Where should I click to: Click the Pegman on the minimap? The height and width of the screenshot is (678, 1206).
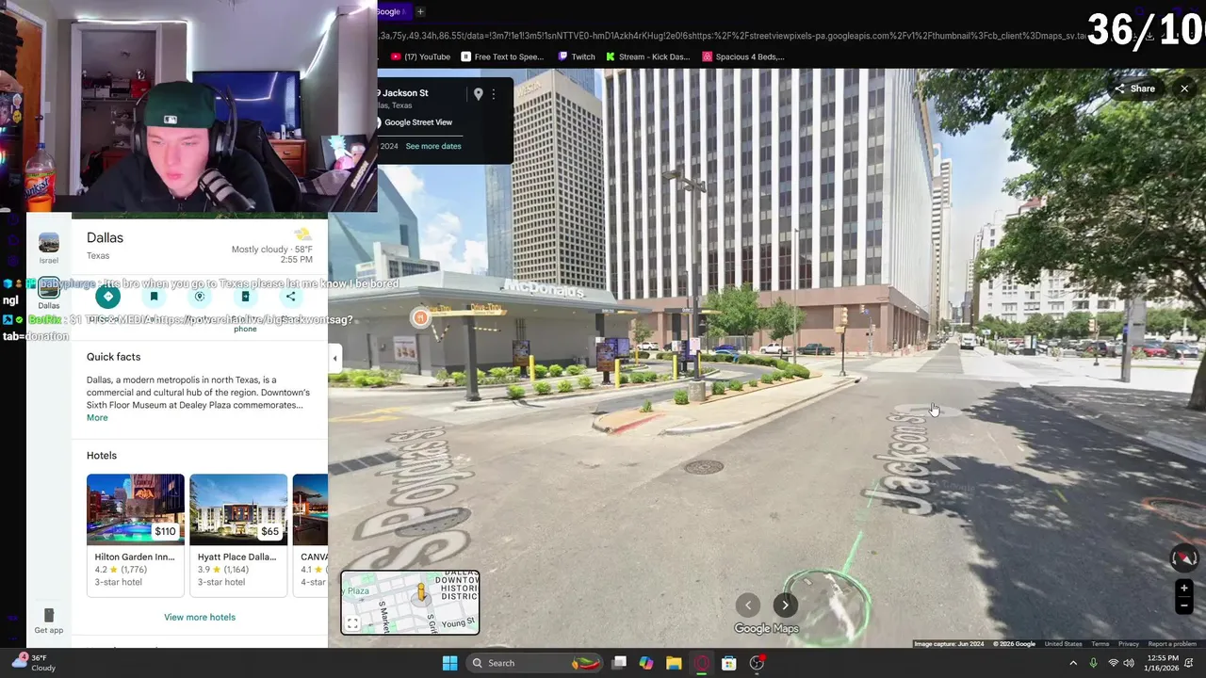tap(421, 594)
